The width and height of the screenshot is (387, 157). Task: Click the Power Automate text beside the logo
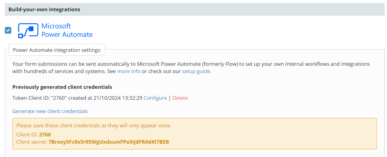67,35
